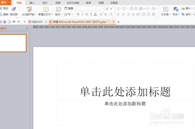Screen dimensions: 195x129
Task: Close the 我的WPS tab
Action: 46,22
